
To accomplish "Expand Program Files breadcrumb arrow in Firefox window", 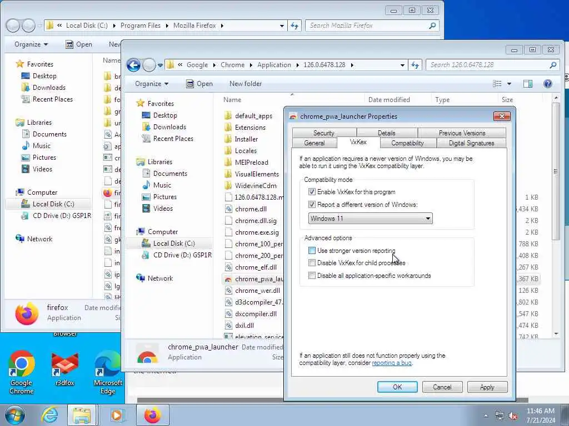I will [x=167, y=26].
